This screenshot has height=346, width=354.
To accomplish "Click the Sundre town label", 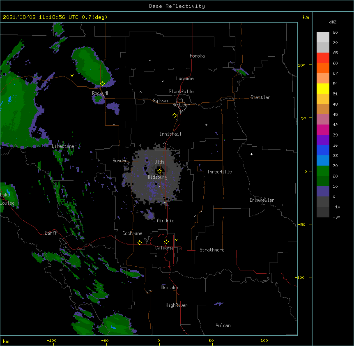I will point(120,161).
